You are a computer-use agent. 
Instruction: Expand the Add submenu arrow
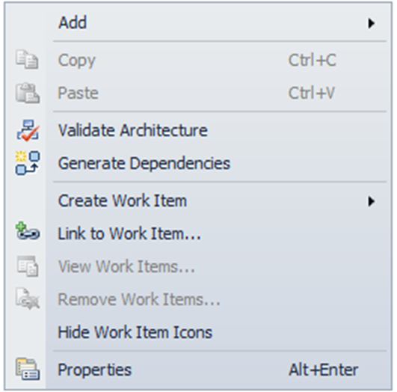[371, 23]
